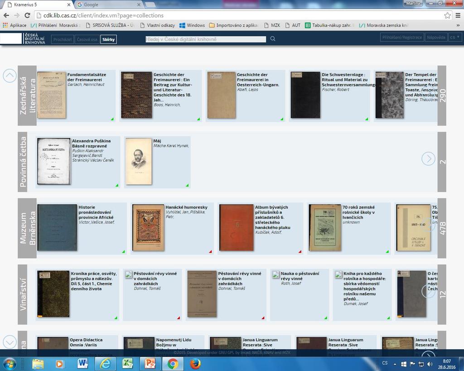The width and height of the screenshot is (464, 371).
Task: Open Zednářská literatura collection label
Action: (27, 96)
